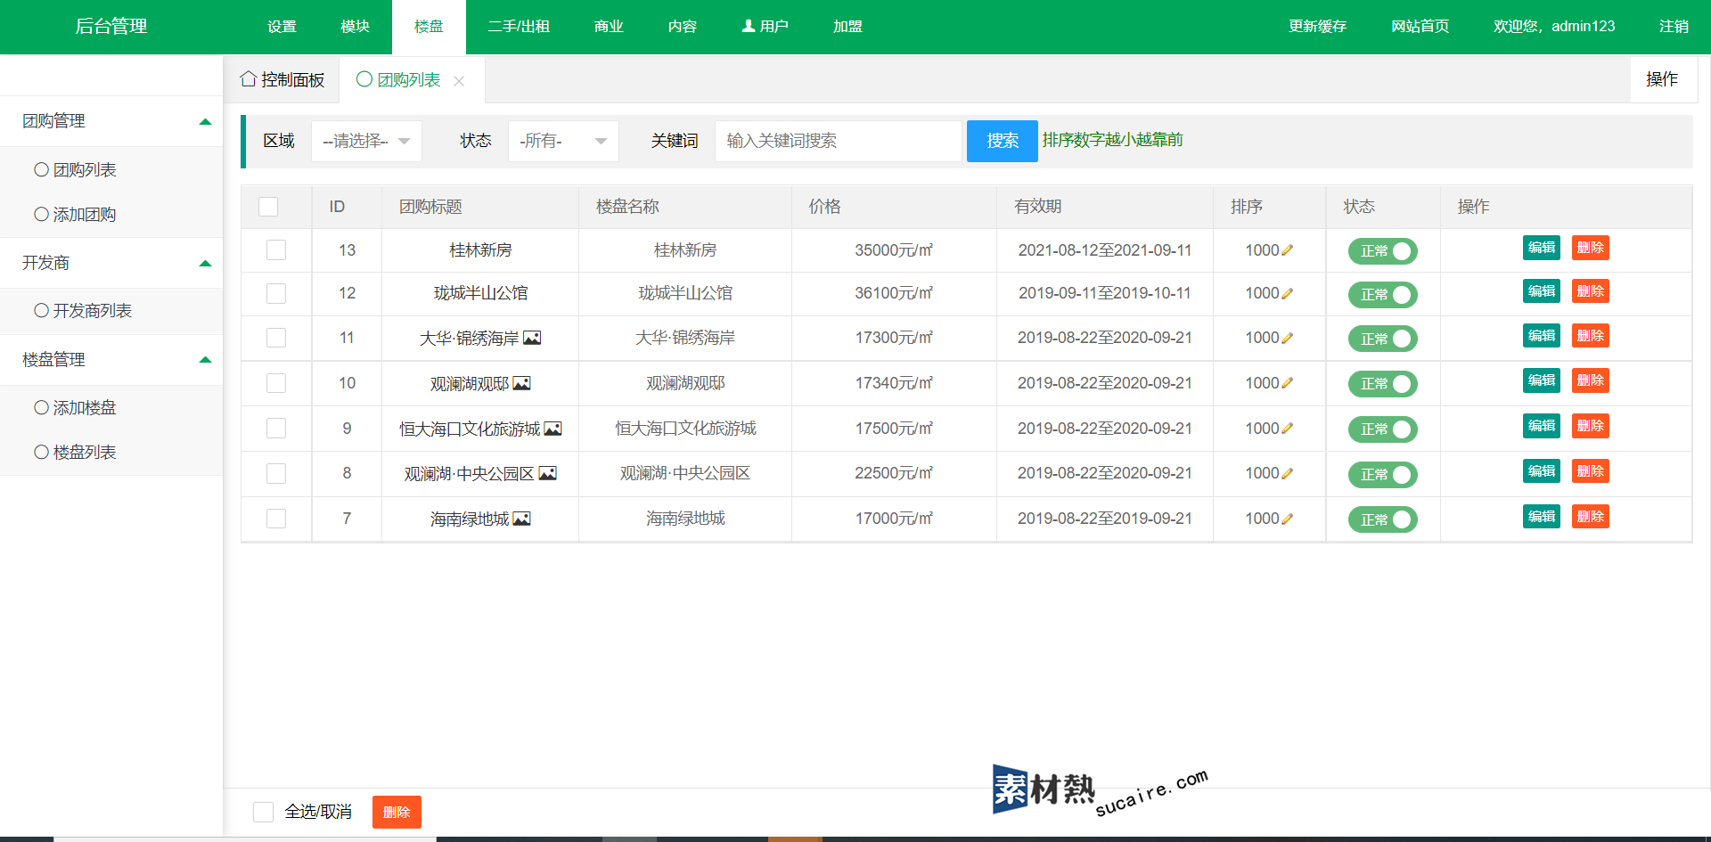
Task: Click image icon beside 恒大海口文化旅游城 title
Action: click(x=553, y=429)
